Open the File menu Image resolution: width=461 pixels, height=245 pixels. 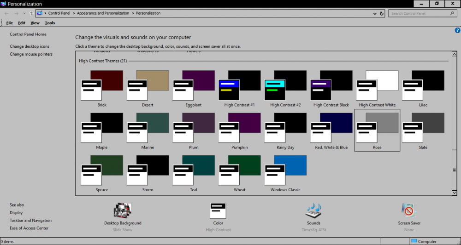click(x=9, y=23)
